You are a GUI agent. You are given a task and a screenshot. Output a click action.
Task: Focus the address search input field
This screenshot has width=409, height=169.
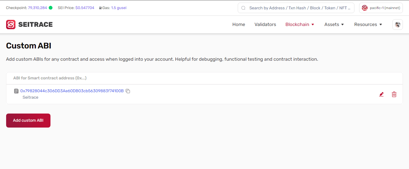[299, 8]
